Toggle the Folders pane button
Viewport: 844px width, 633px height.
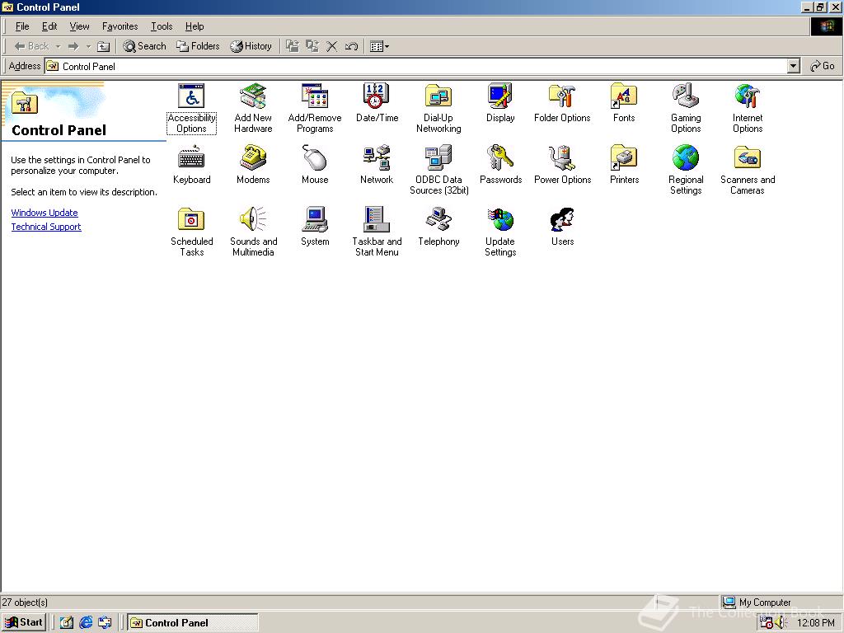point(198,46)
